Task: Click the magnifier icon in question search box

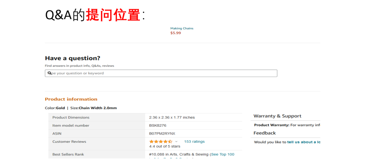Action: click(49, 73)
